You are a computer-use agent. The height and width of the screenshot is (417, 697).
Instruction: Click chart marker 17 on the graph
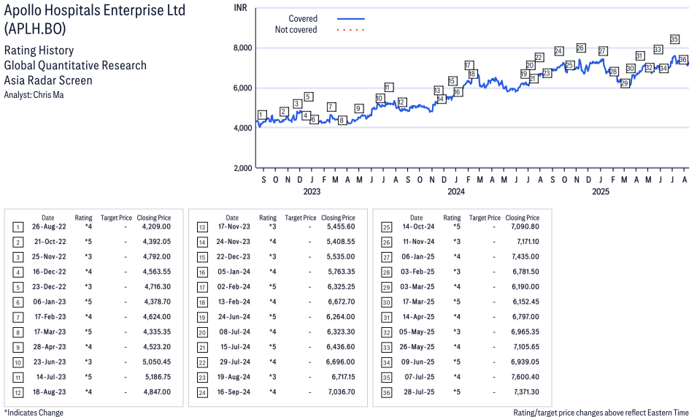point(469,65)
